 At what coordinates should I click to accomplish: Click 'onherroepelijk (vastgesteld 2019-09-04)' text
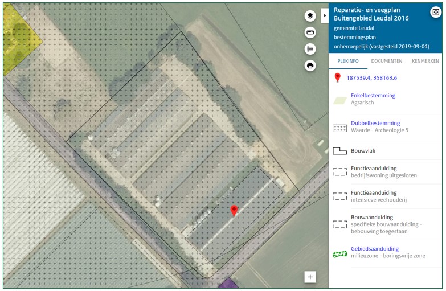[381, 46]
